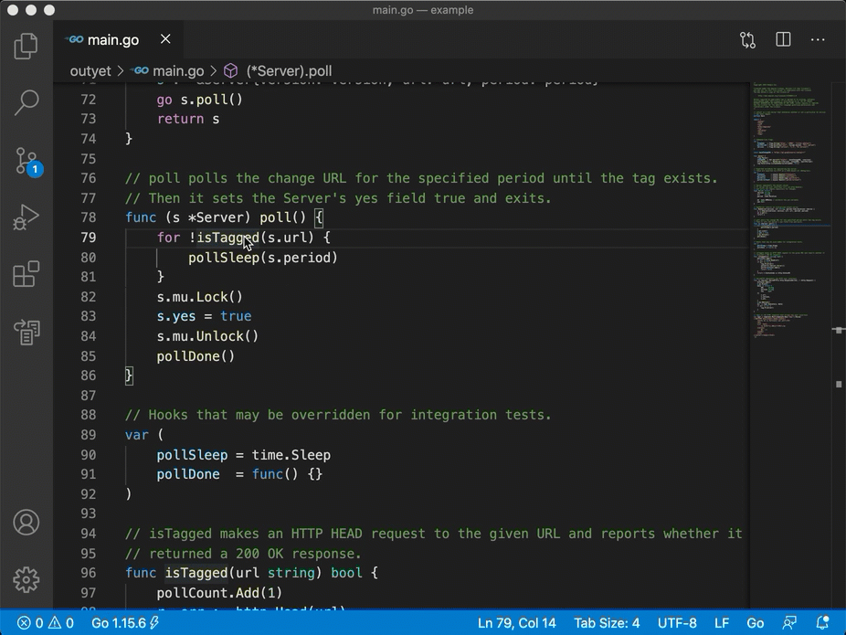The width and height of the screenshot is (846, 635).
Task: Open the Search view icon
Action: point(26,102)
